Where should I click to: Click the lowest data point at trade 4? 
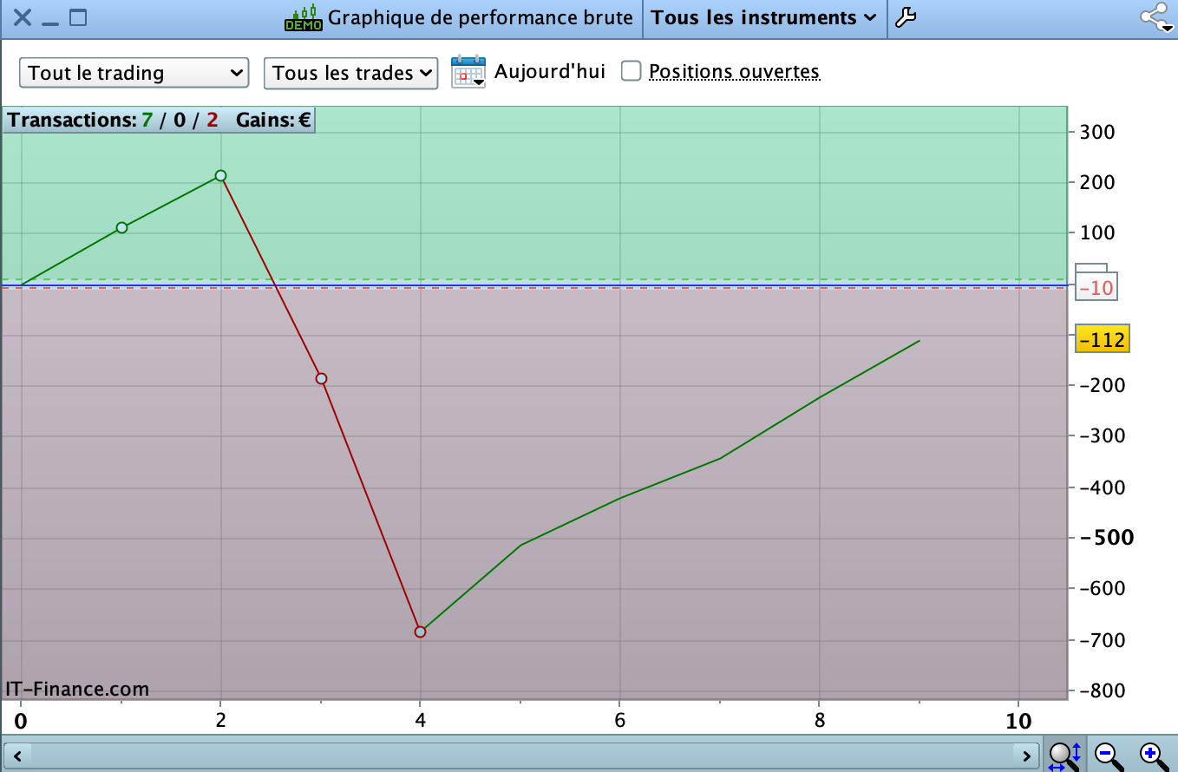(420, 631)
